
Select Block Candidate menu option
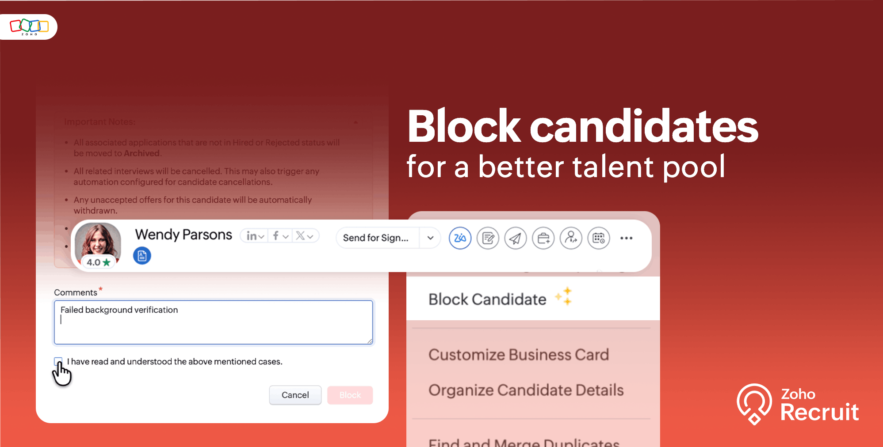click(487, 299)
